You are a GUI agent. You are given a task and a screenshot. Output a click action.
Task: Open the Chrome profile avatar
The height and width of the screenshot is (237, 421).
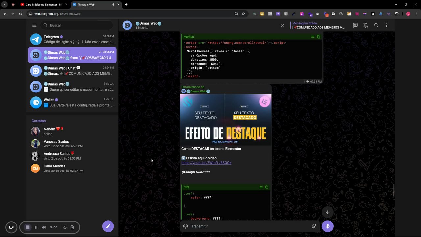pyautogui.click(x=408, y=14)
